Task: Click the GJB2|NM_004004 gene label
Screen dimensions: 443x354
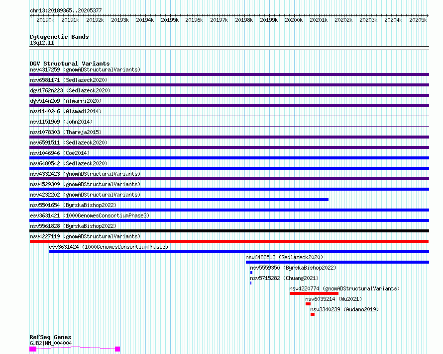Action: [x=51, y=343]
